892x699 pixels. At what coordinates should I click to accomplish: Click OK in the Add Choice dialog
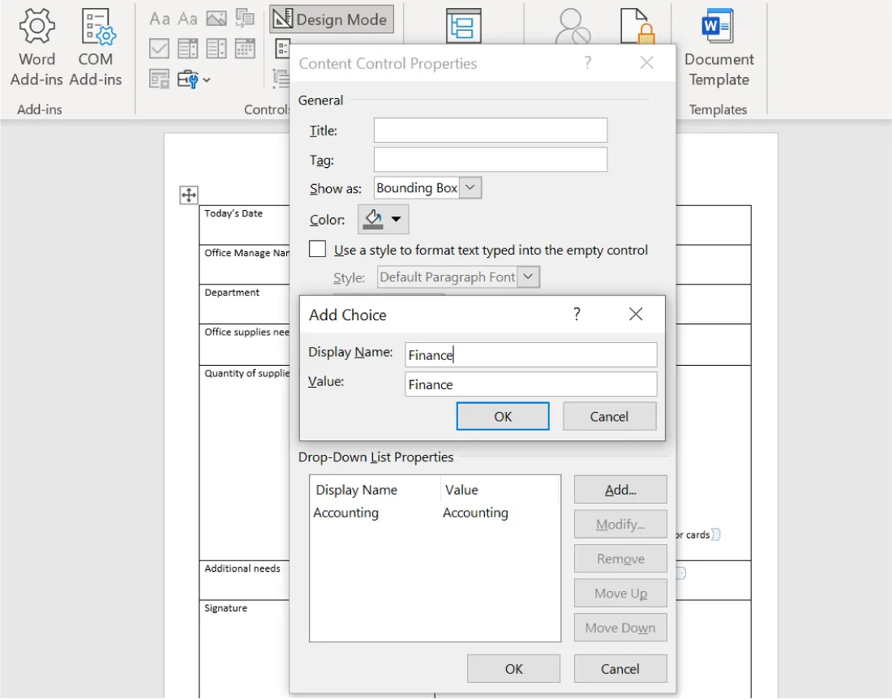(503, 416)
